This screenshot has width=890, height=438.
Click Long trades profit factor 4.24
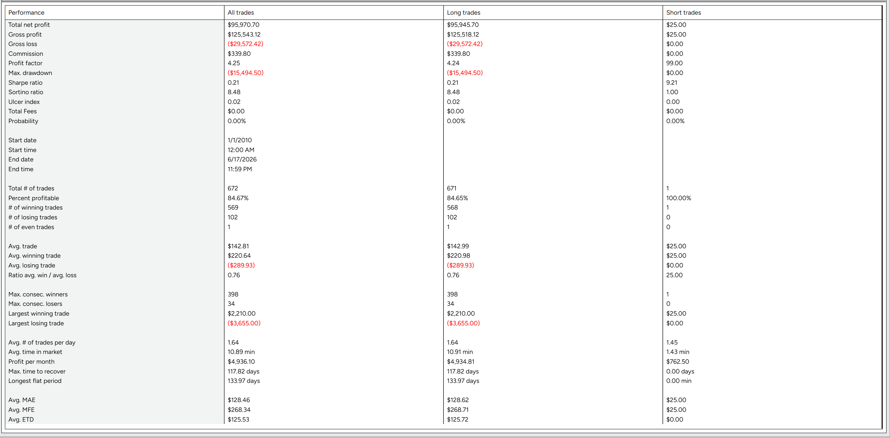tap(453, 63)
